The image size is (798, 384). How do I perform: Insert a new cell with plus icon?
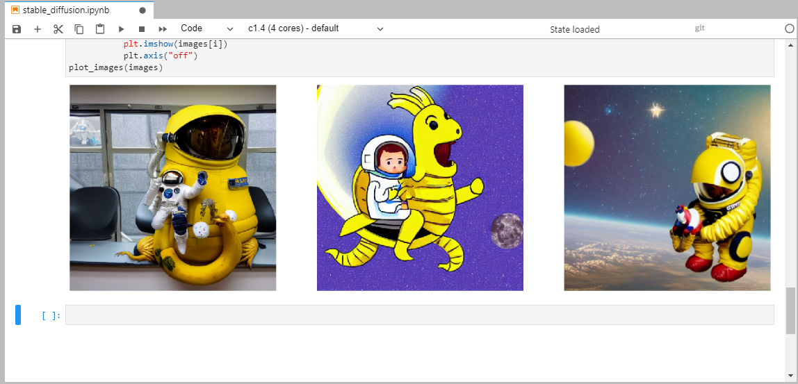[x=38, y=29]
